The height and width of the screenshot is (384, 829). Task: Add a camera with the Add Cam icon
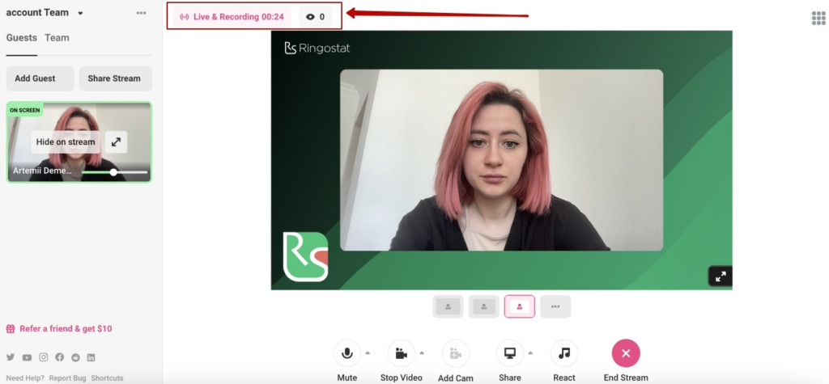click(456, 353)
